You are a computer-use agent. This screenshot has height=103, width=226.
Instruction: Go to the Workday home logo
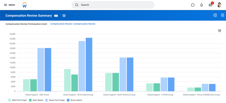tap(25, 5)
